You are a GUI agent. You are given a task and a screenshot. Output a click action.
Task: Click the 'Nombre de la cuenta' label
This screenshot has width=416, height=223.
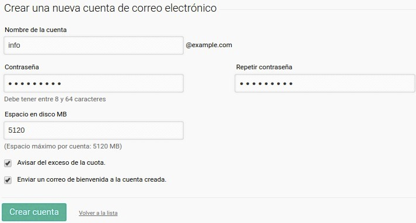click(36, 30)
